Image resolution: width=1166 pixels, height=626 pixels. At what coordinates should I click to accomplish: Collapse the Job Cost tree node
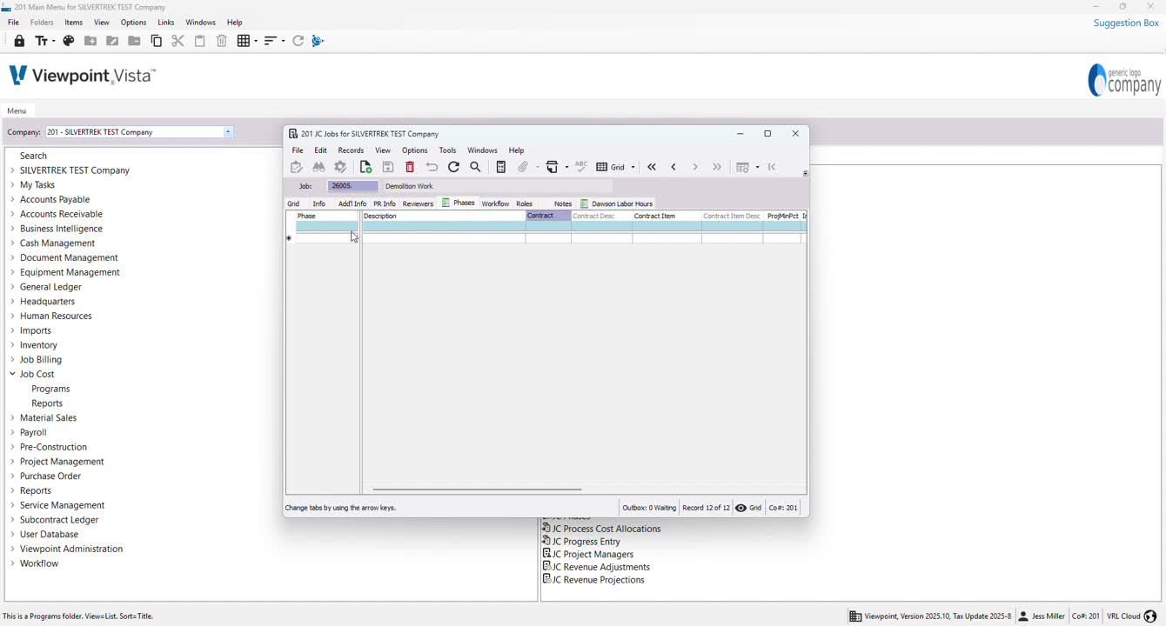coord(12,374)
